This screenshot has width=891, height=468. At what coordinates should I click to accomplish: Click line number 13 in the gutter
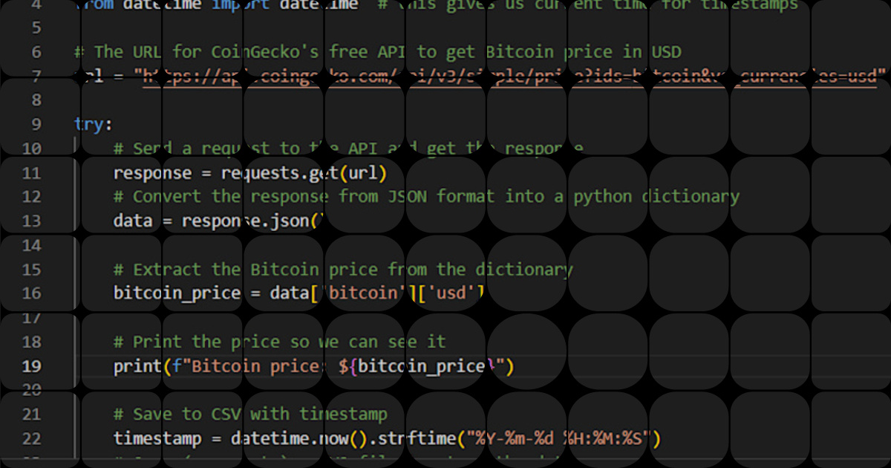(32, 221)
